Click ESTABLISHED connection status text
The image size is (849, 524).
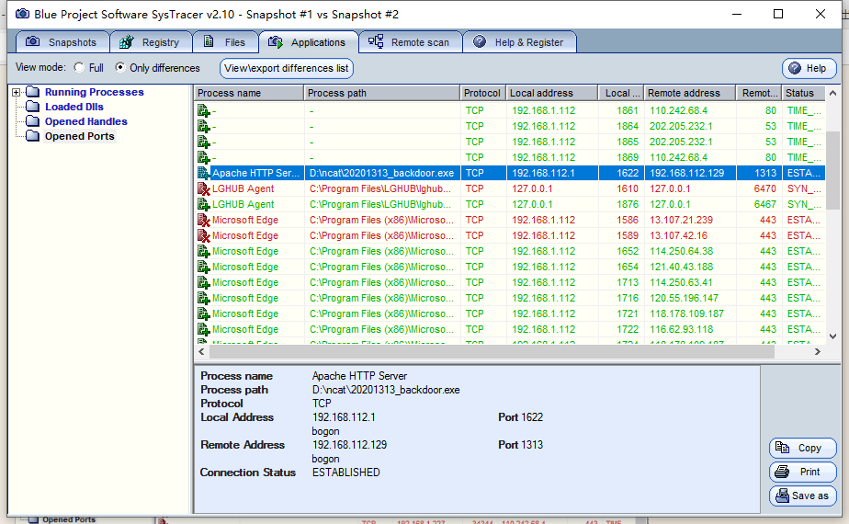(346, 473)
